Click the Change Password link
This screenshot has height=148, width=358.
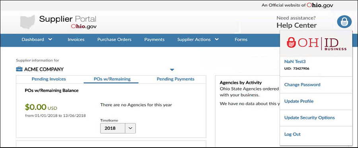[x=302, y=85]
